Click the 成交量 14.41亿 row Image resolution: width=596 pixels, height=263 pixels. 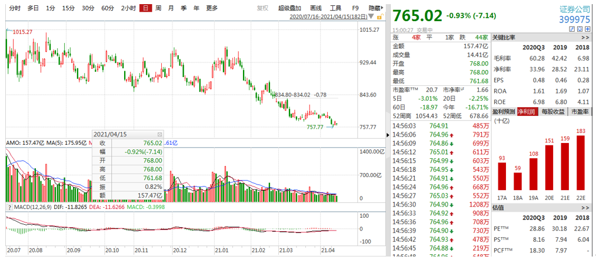[441, 55]
